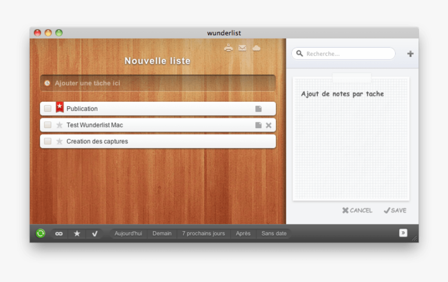
Task: Click the Ajouter une tâche ici field
Action: tap(158, 83)
